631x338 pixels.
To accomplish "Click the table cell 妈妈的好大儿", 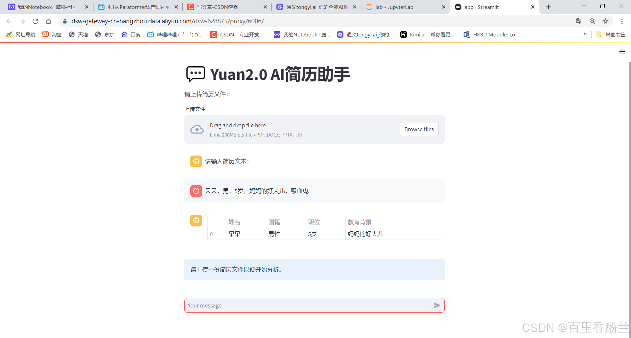I will pyautogui.click(x=394, y=234).
